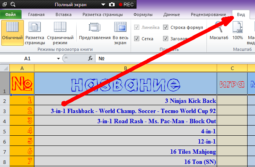The height and width of the screenshot is (167, 255).
Task: Click cell with 3 Ninjas Kick Back
Action: point(126,100)
